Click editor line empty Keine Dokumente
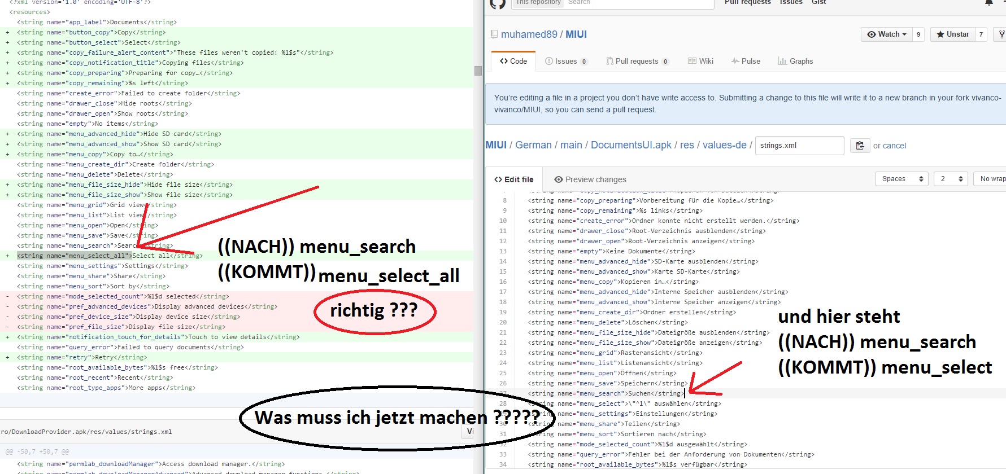The image size is (1006, 474). coord(611,251)
